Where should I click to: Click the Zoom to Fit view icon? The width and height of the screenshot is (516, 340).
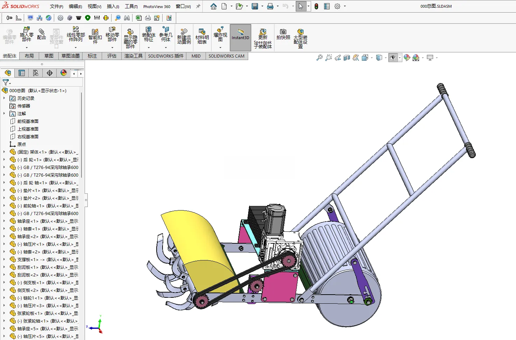320,58
